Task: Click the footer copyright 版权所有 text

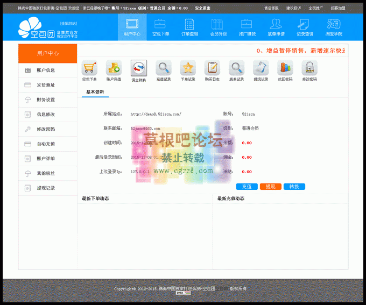Action: (x=238, y=289)
